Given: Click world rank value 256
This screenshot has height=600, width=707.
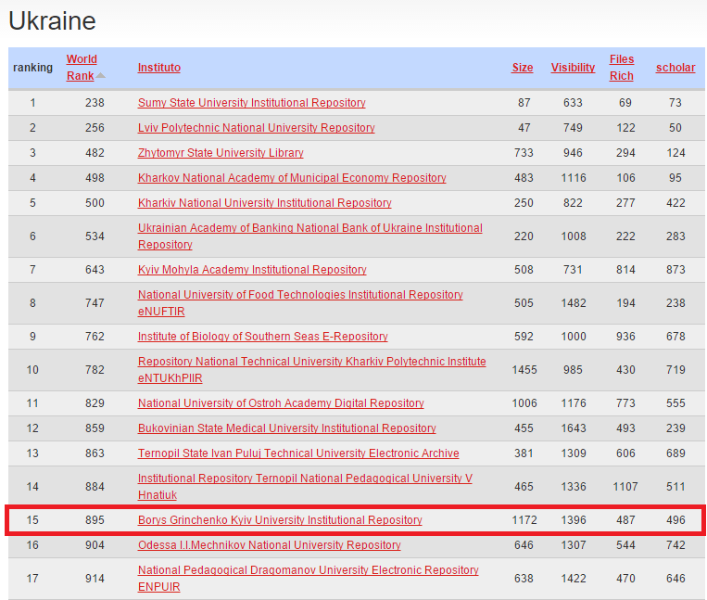Looking at the screenshot, I should (95, 128).
